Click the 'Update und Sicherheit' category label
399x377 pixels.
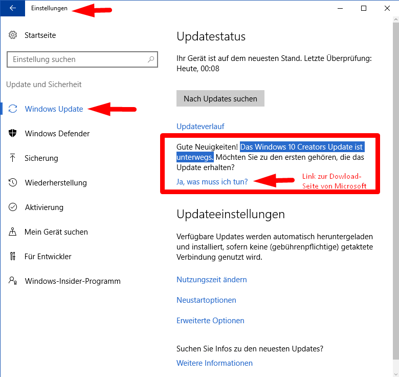pos(44,85)
